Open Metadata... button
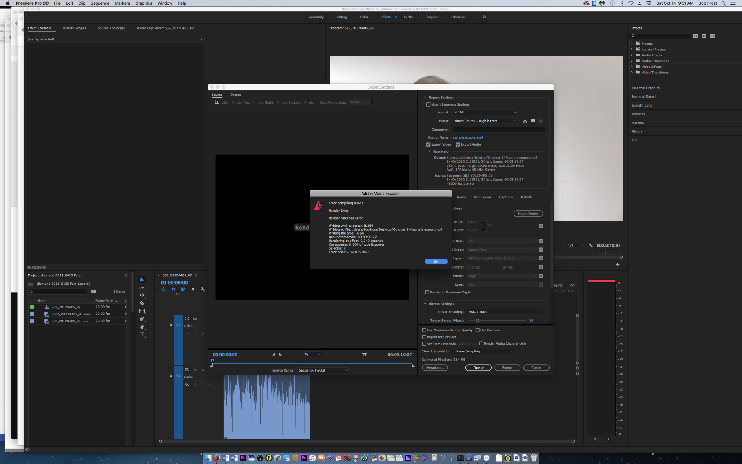 pyautogui.click(x=435, y=368)
